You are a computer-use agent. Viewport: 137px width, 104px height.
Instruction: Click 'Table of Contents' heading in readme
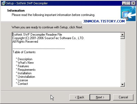coord(24,52)
